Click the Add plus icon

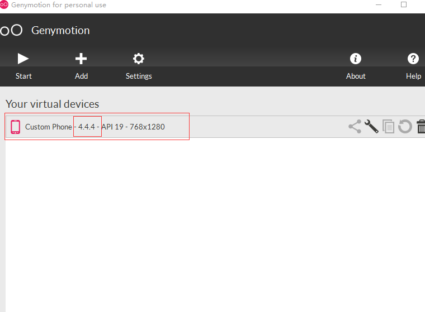[81, 59]
